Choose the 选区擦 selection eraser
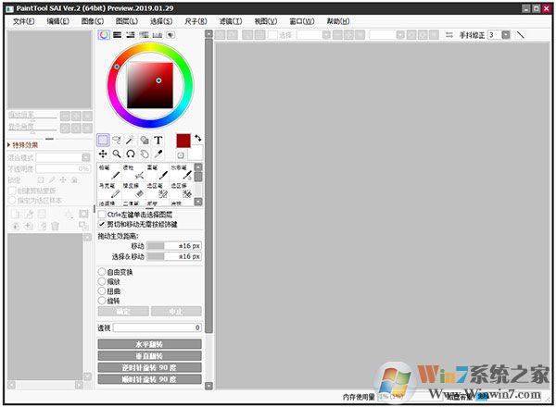The width and height of the screenshot is (556, 407). pyautogui.click(x=182, y=190)
